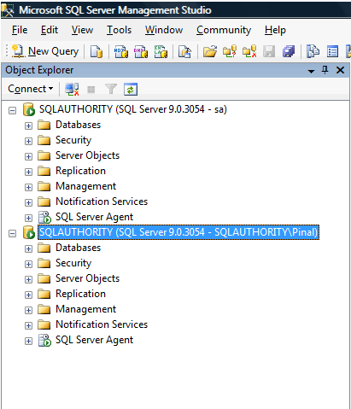
Task: Click the toolbar icon with a red X after Open File
Action: click(249, 52)
